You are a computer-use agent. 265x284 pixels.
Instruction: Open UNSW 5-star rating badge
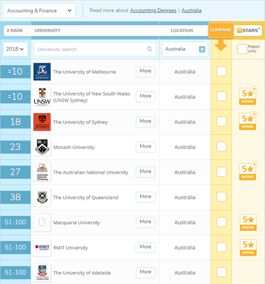[x=248, y=96]
